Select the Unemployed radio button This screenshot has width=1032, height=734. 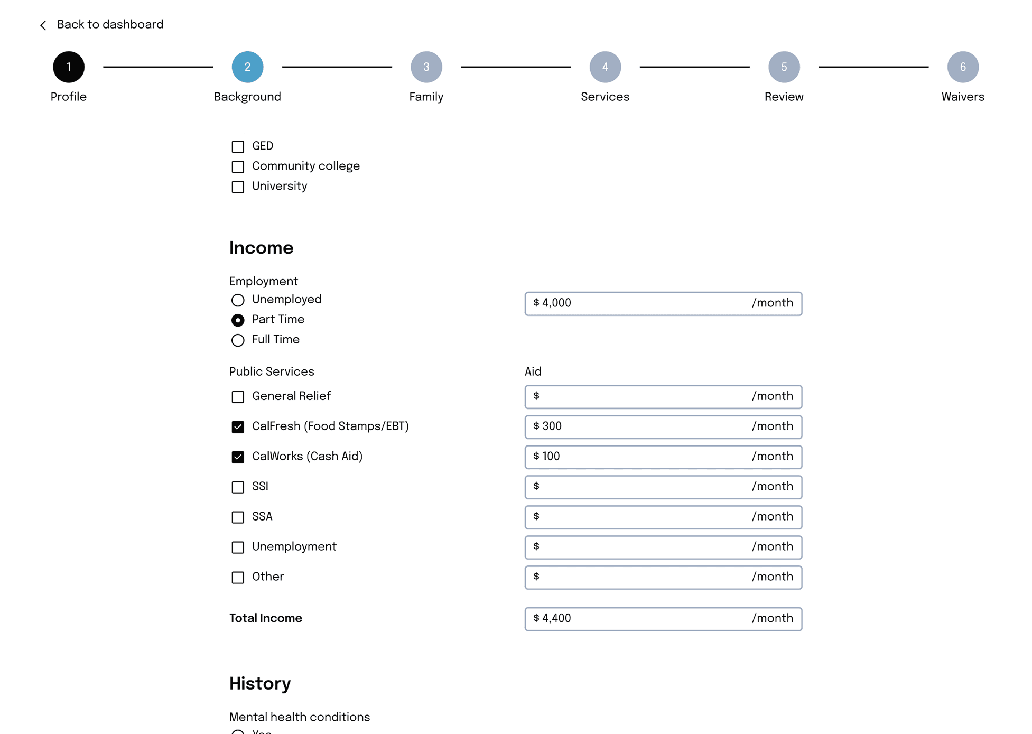coord(238,300)
